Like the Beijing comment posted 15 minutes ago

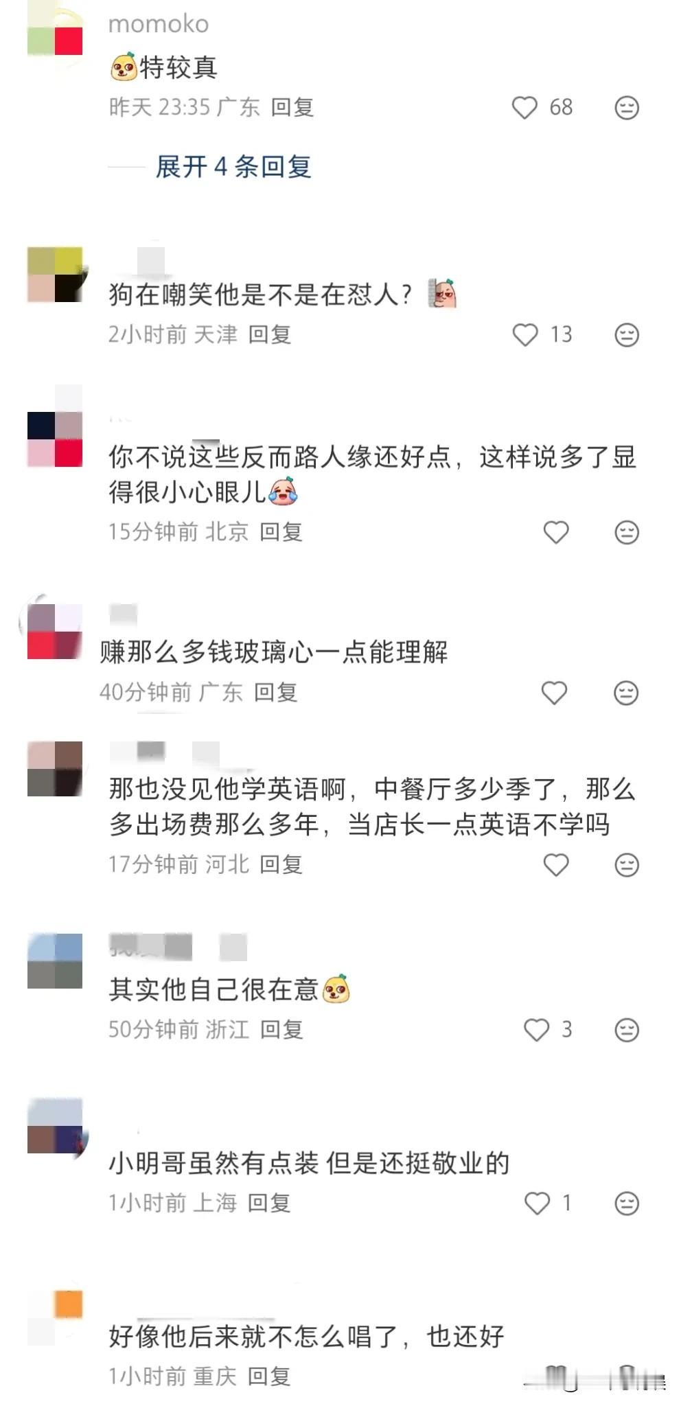pyautogui.click(x=556, y=532)
